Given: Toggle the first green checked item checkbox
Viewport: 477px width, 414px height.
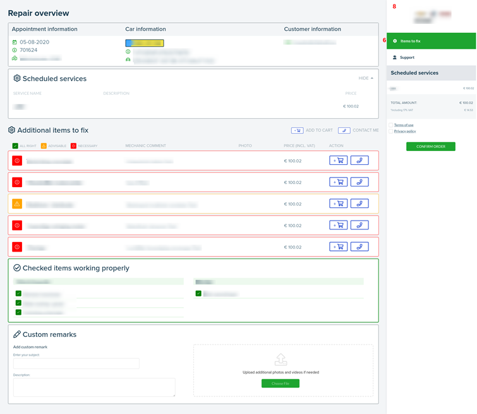Looking at the screenshot, I should (18, 294).
